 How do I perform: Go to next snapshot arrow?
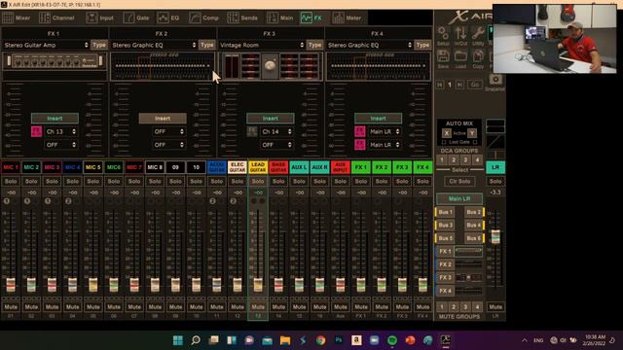pos(459,85)
